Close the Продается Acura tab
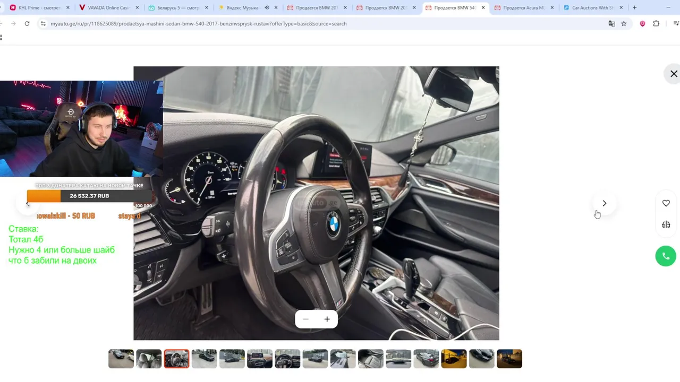The width and height of the screenshot is (680, 382). coord(552,7)
